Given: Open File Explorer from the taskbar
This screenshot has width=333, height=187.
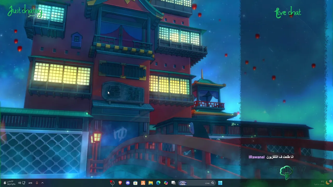Looking at the screenshot, I should click(x=151, y=183).
